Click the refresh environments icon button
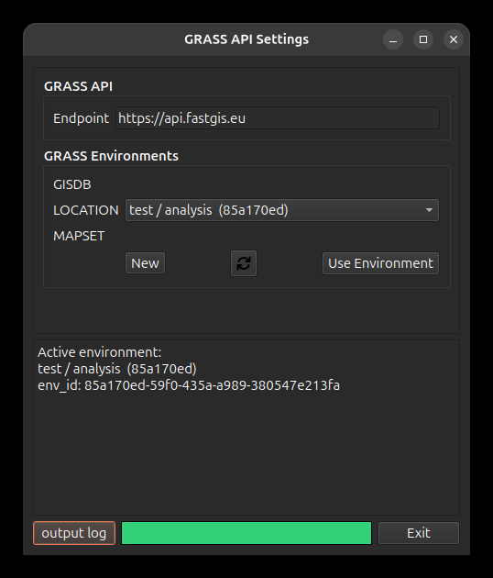The image size is (493, 578). pos(244,263)
